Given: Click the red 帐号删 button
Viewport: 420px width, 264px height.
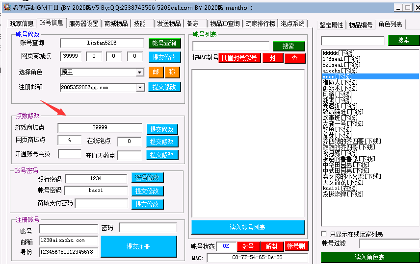Looking at the screenshot, I should click(x=296, y=246).
